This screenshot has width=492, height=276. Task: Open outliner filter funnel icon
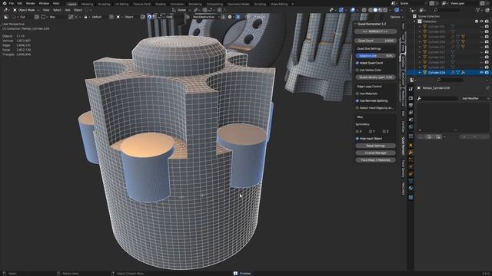coord(478,10)
